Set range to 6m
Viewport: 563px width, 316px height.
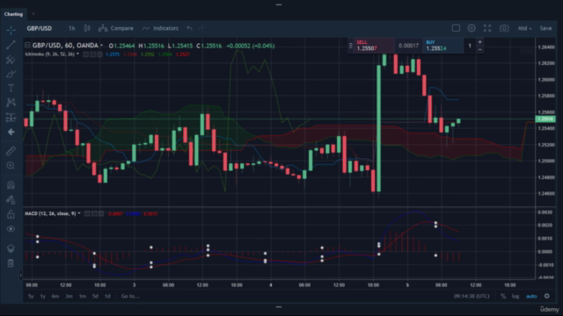[55, 297]
